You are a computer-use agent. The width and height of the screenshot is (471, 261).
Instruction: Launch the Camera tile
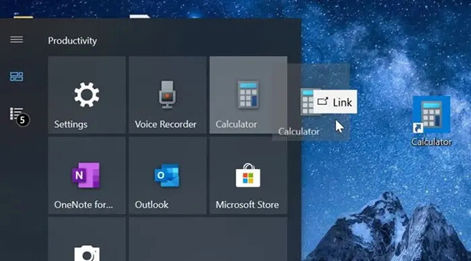pyautogui.click(x=87, y=239)
